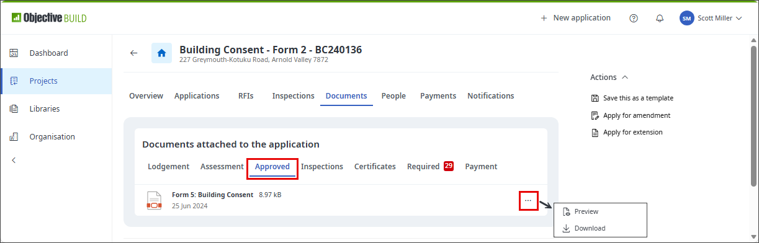Select the Assessment document tab

click(222, 167)
